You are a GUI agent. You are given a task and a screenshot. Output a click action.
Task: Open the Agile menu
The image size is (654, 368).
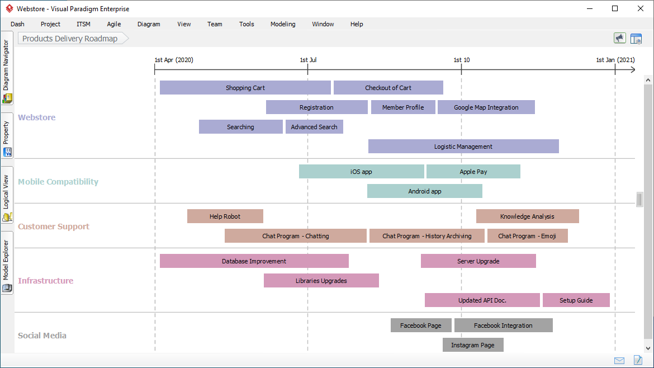coord(113,24)
